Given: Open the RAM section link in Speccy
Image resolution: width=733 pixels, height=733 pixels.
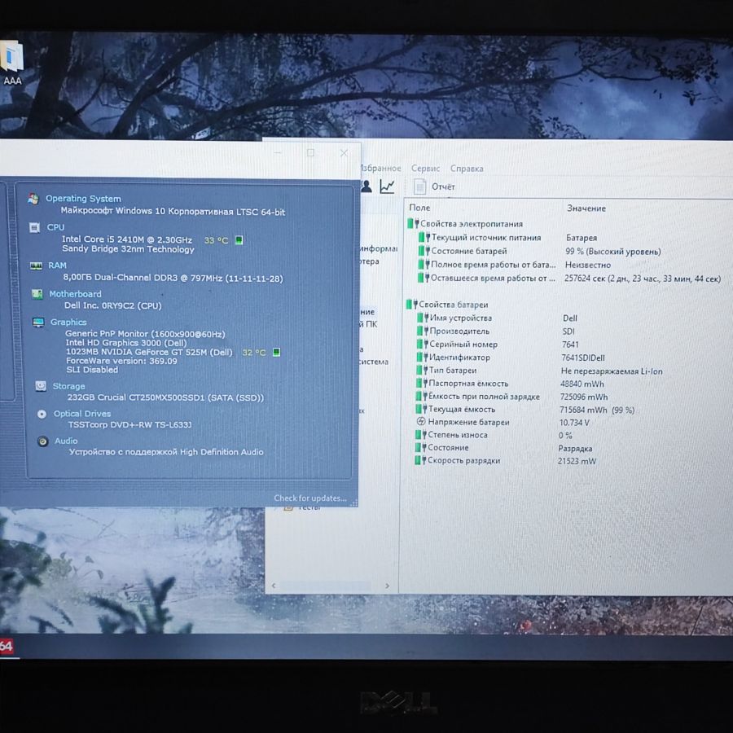Looking at the screenshot, I should (58, 266).
